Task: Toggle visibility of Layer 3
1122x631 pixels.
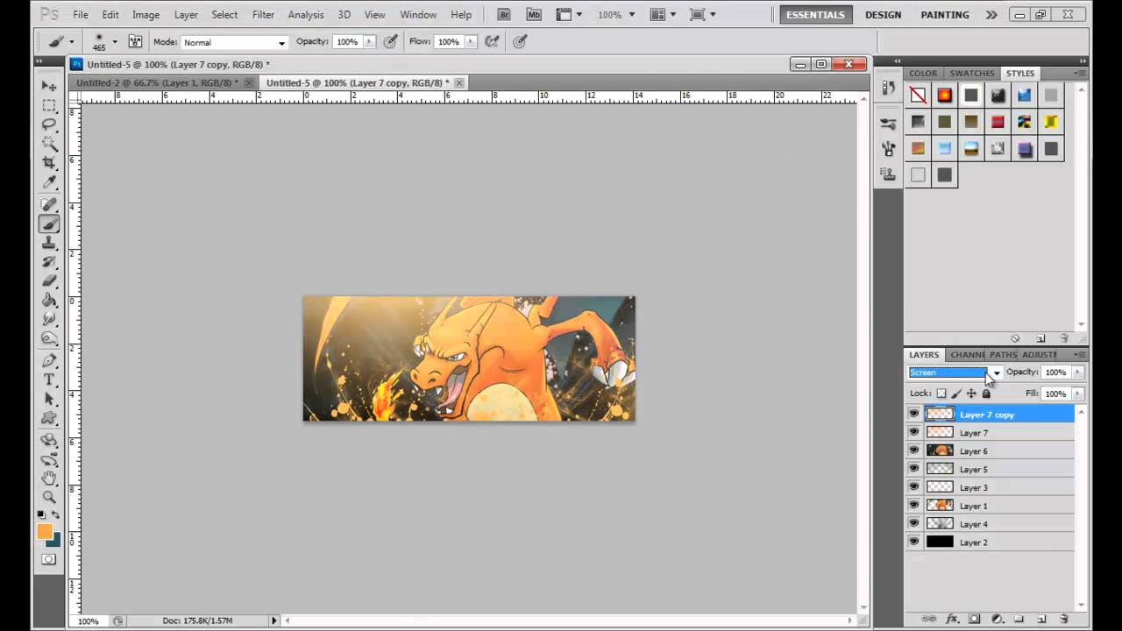Action: [914, 487]
